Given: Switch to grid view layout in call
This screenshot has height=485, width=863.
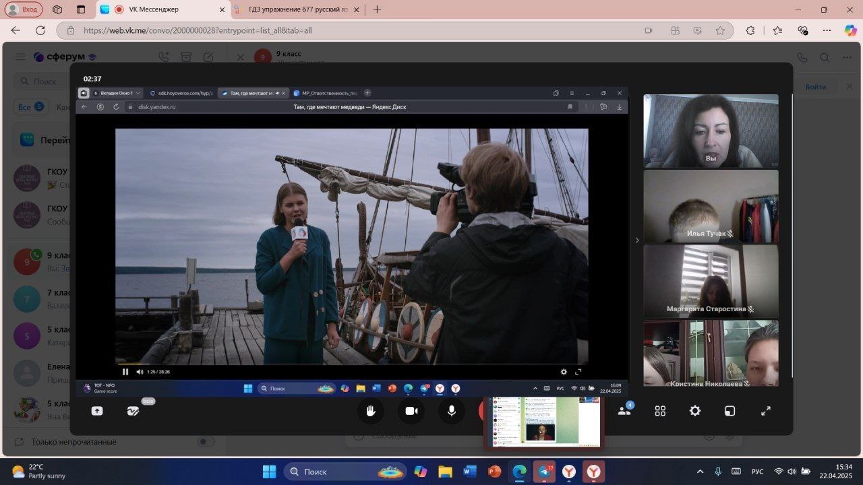Looking at the screenshot, I should click(660, 411).
